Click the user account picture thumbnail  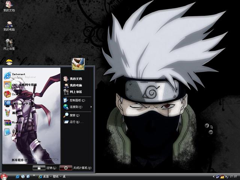point(78,64)
